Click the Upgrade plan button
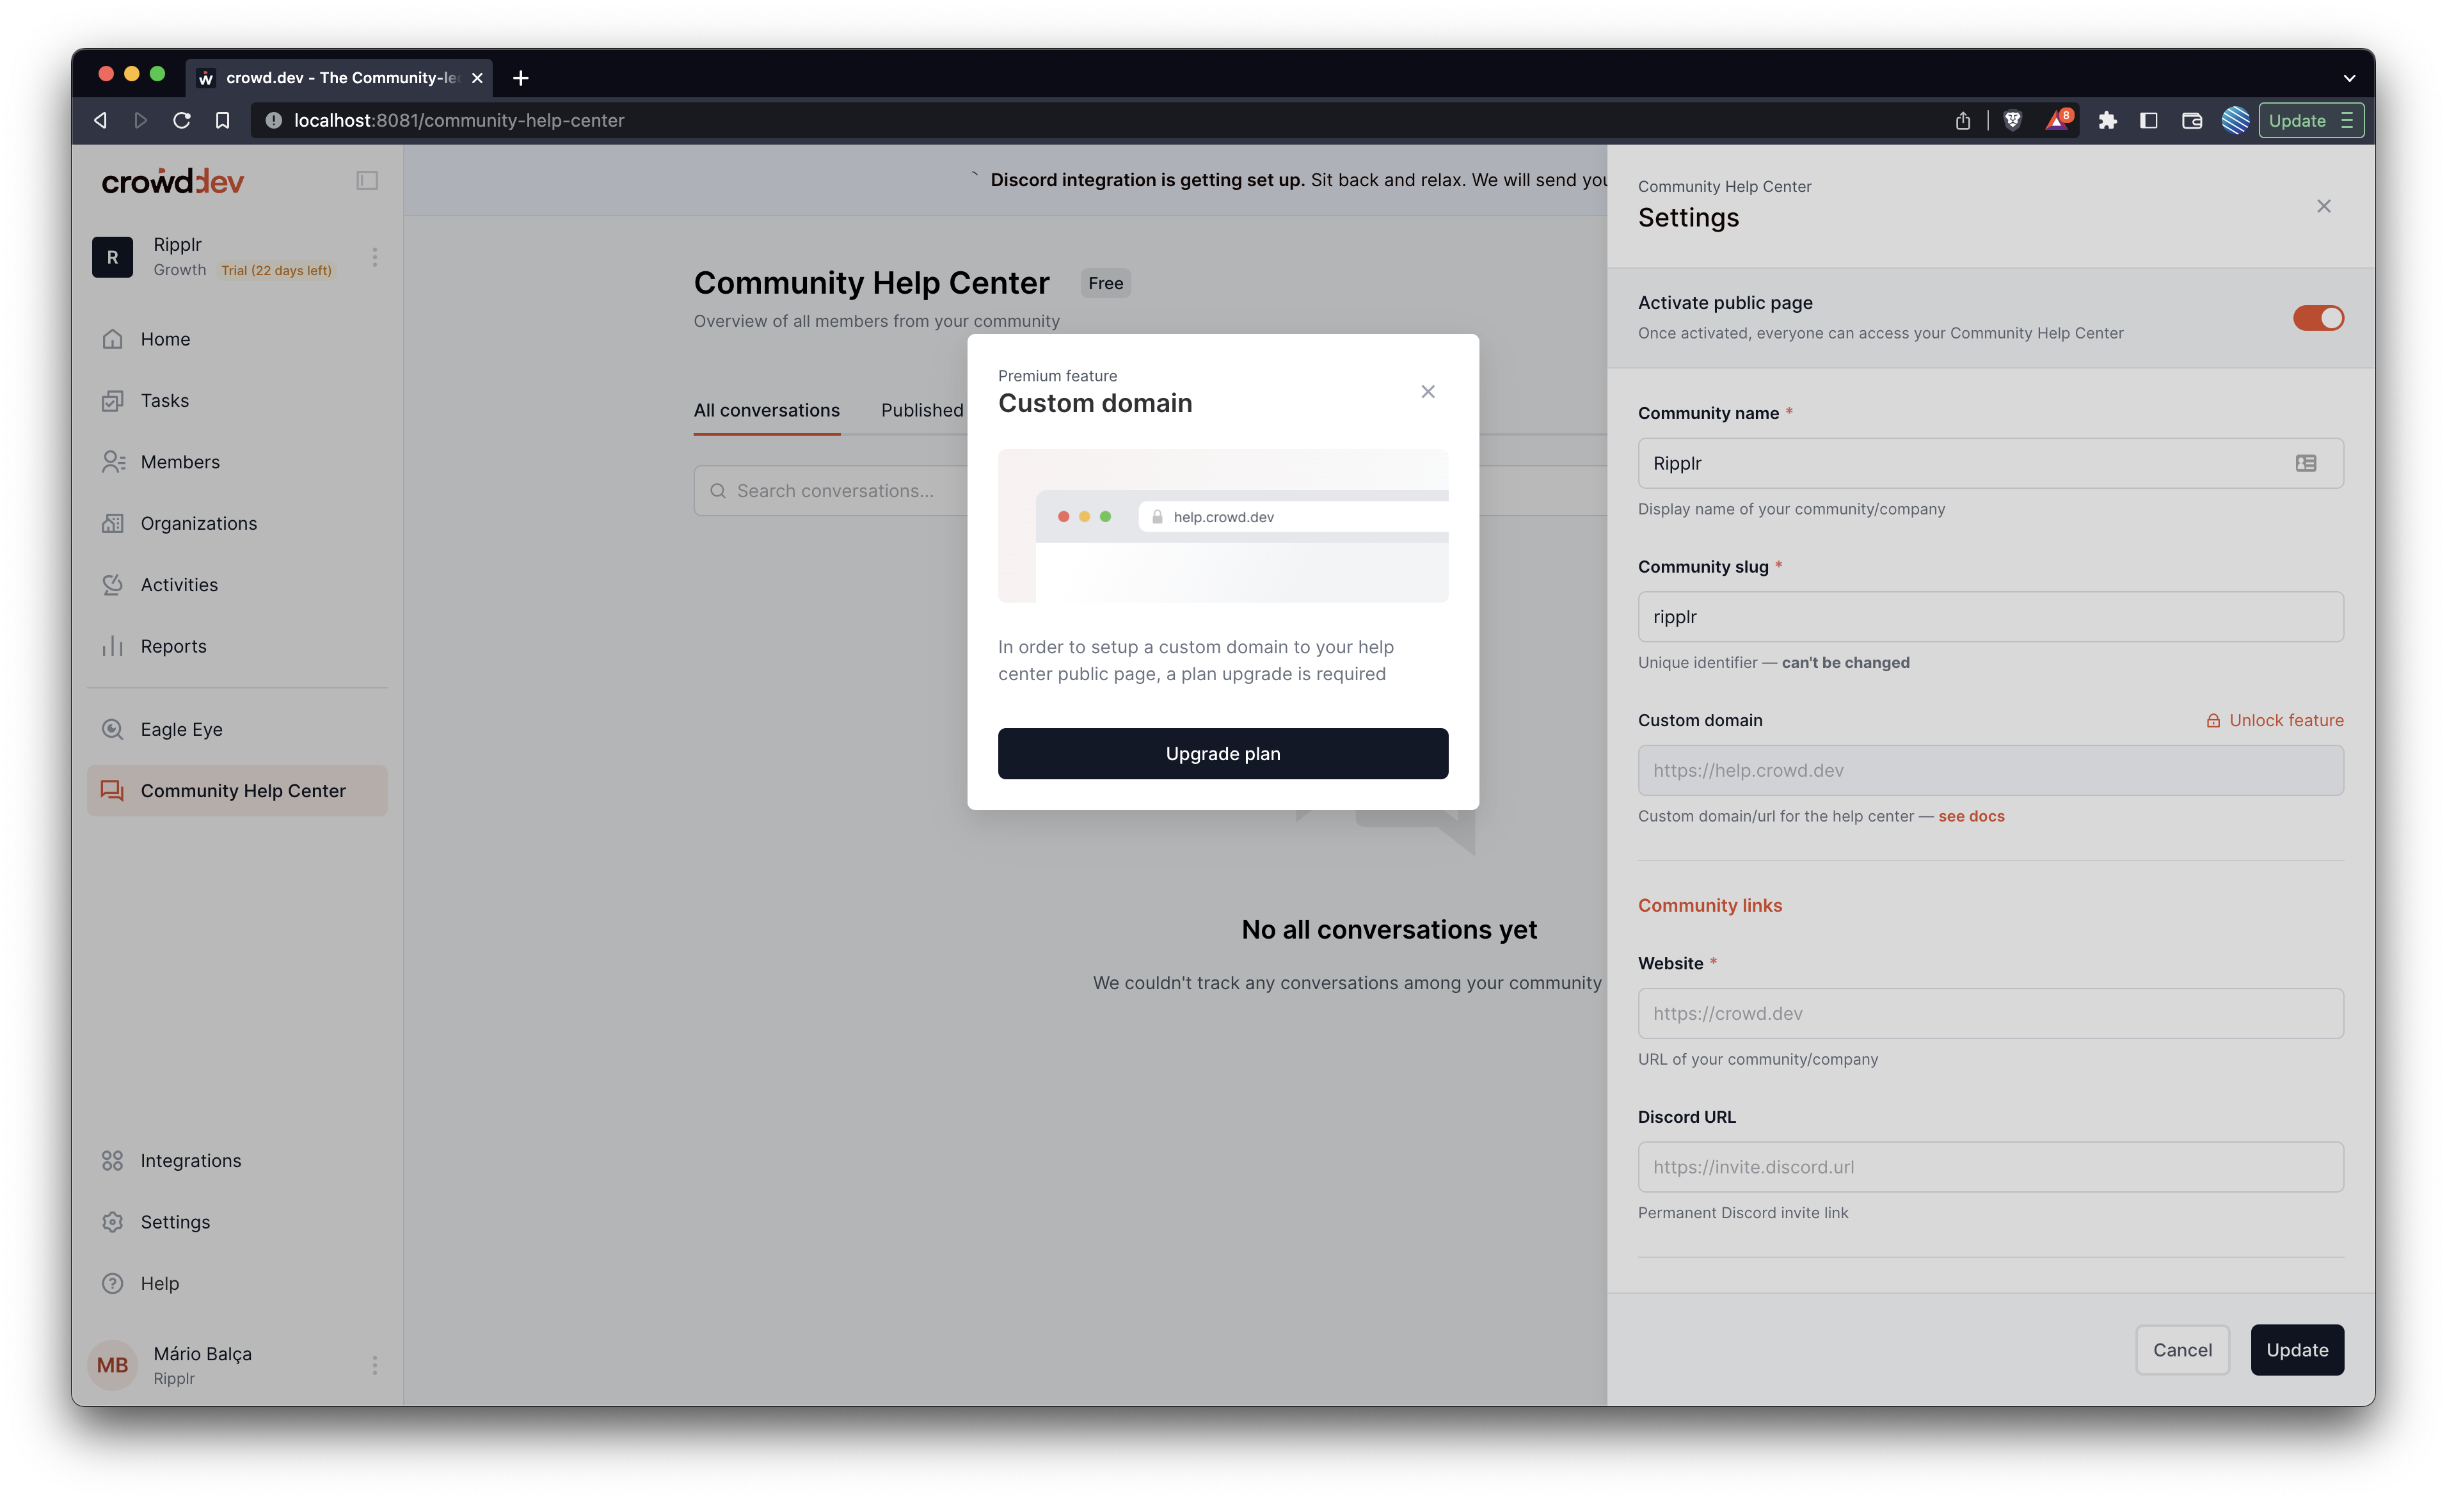The height and width of the screenshot is (1501, 2447). (1222, 754)
